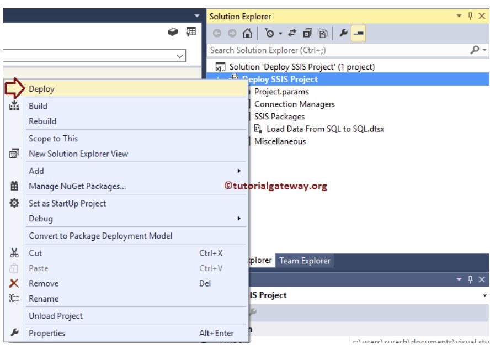Click the scissors Cut icon
Screen dimensions: 490x349
[14, 253]
